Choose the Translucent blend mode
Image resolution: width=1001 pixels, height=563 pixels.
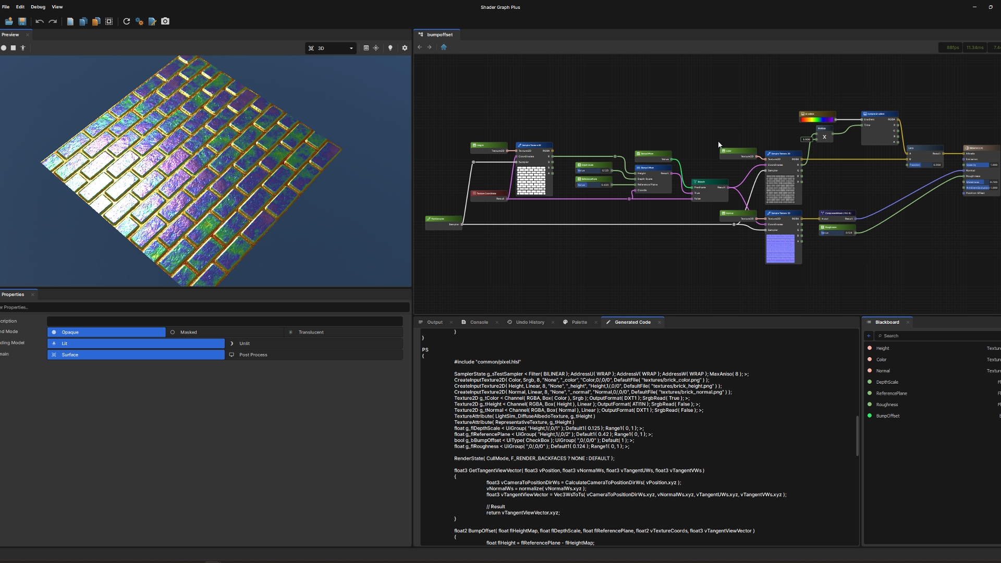311,332
